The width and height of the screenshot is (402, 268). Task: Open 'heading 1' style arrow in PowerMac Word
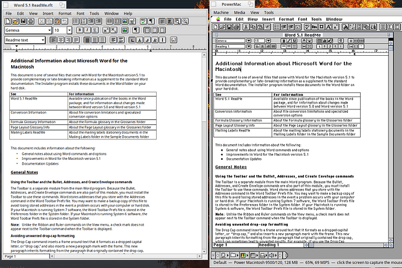pyautogui.click(x=249, y=47)
